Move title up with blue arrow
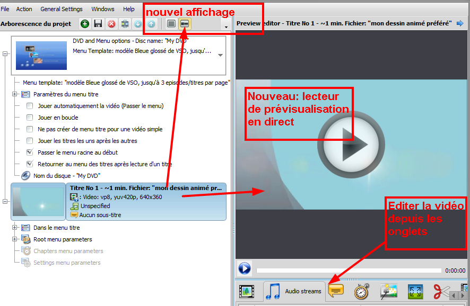Screen dimensions: 470x306 (151, 24)
